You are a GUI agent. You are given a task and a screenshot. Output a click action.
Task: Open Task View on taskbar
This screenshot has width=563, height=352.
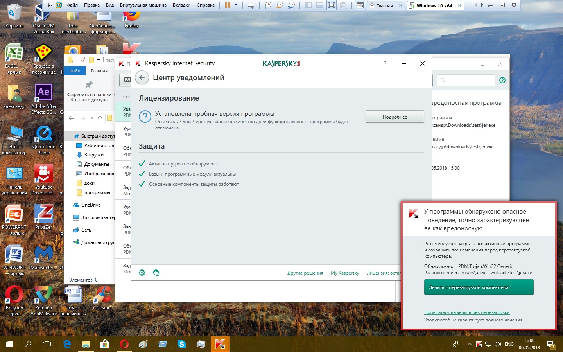(x=47, y=344)
